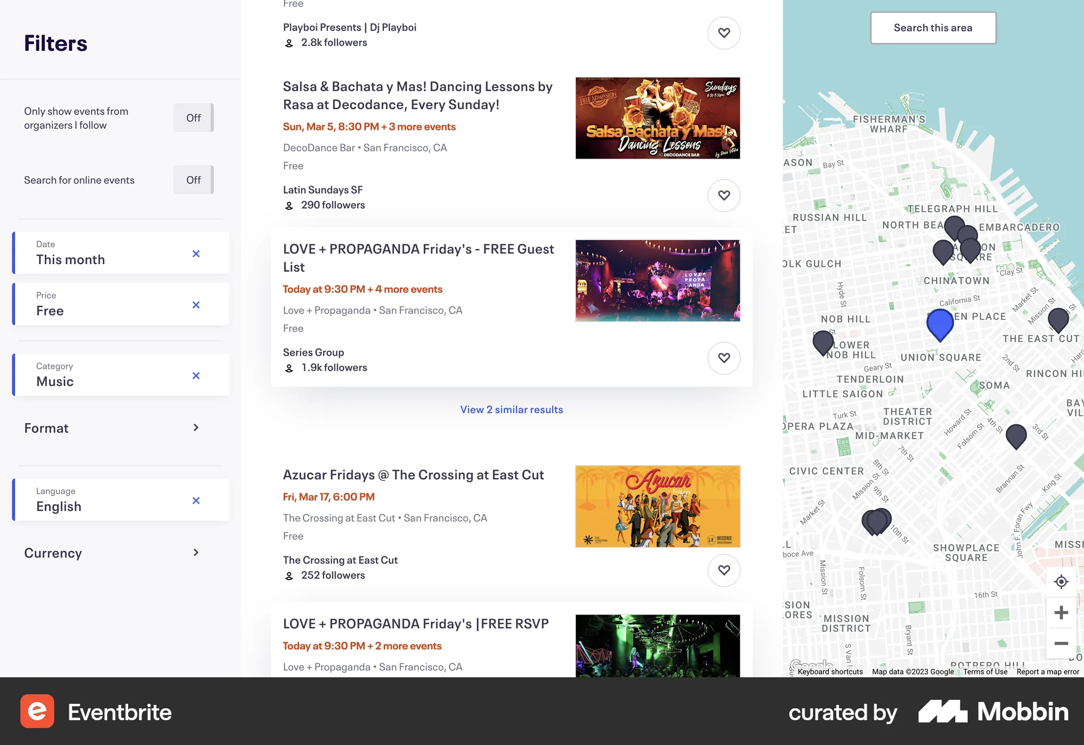This screenshot has height=745, width=1084.
Task: Like the LOVE + PROPAGANDA Friday's event
Action: [x=724, y=358]
